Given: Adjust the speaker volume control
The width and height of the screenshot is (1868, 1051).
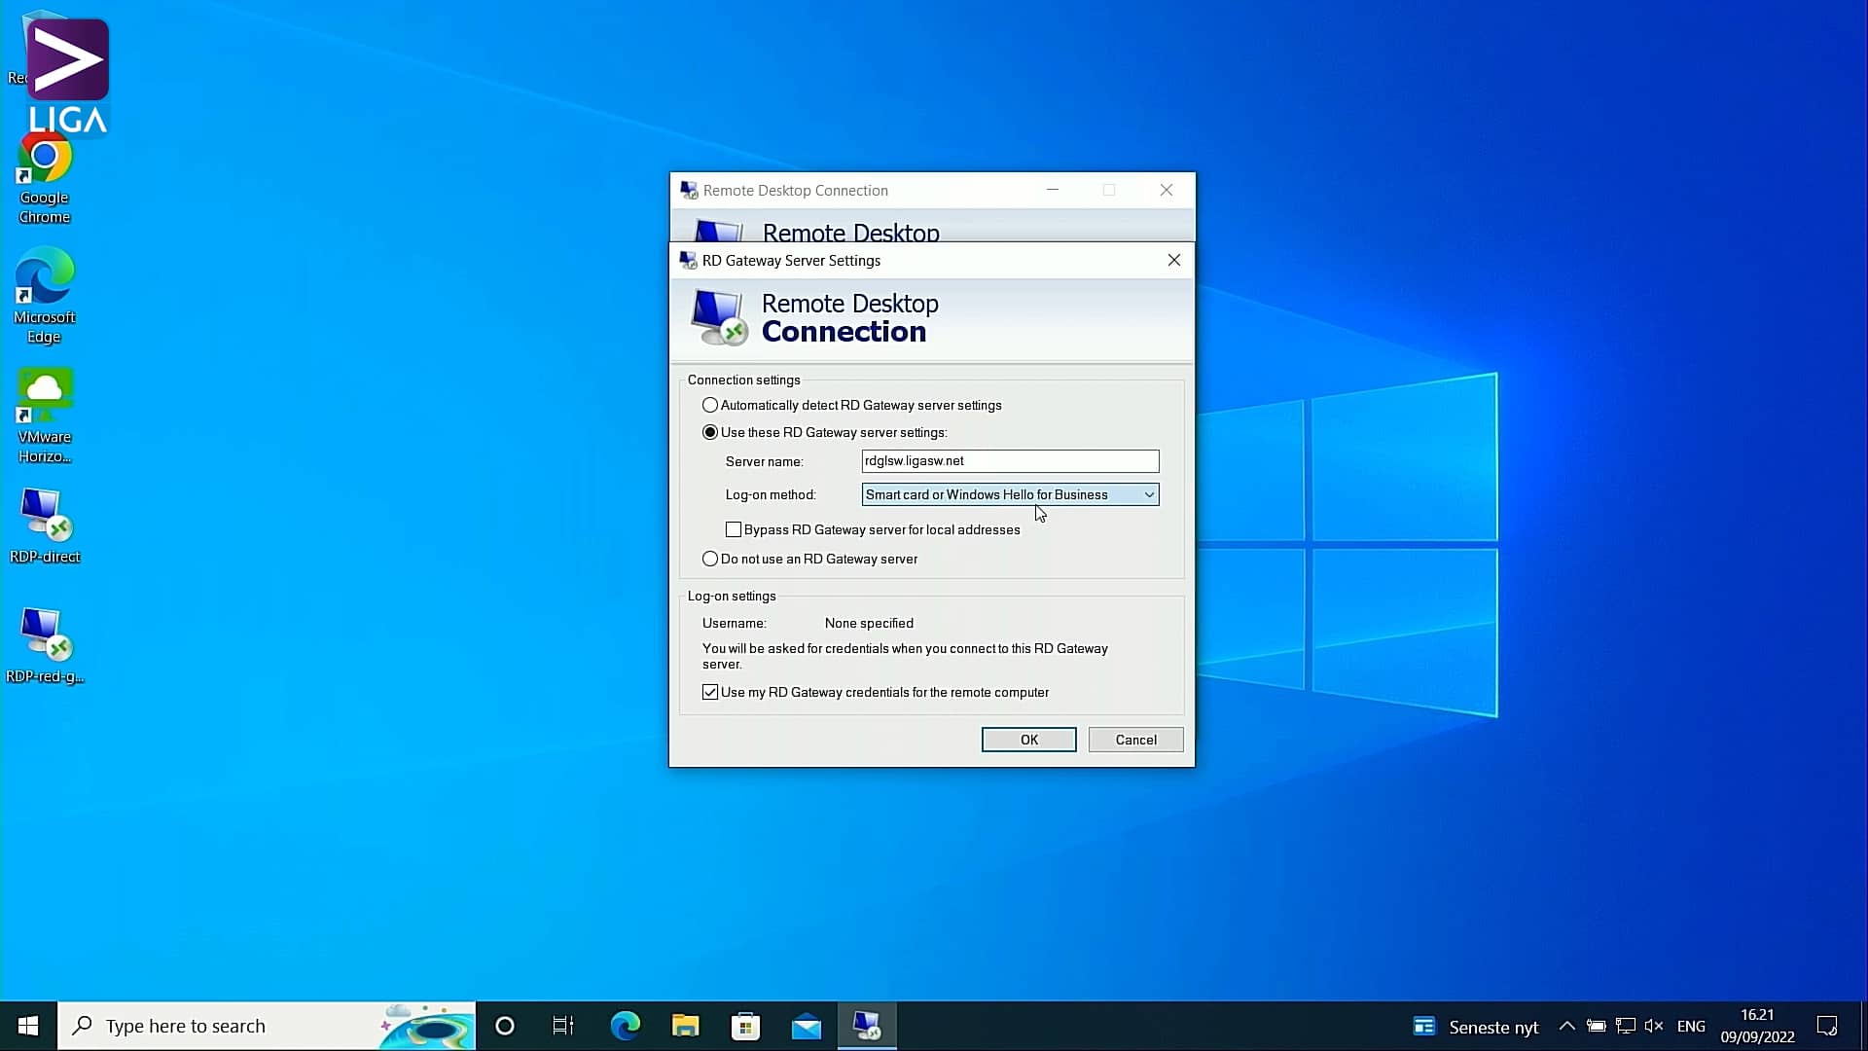Looking at the screenshot, I should click(1654, 1026).
